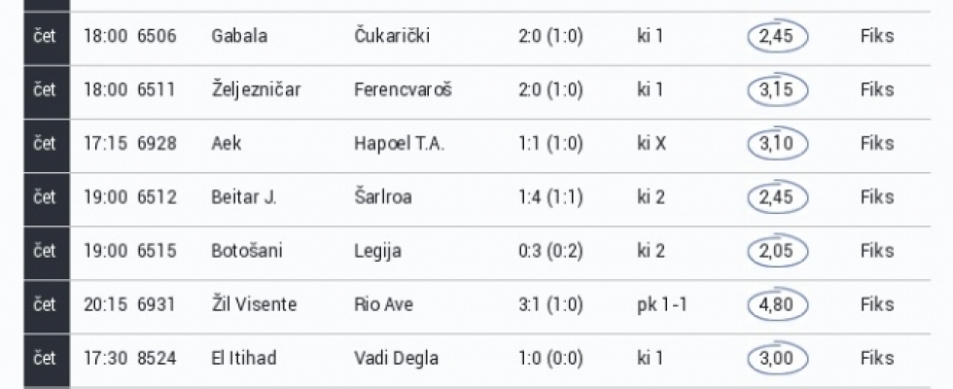This screenshot has width=953, height=389.
Task: Select the circled 3,15 odds
Action: click(x=776, y=90)
